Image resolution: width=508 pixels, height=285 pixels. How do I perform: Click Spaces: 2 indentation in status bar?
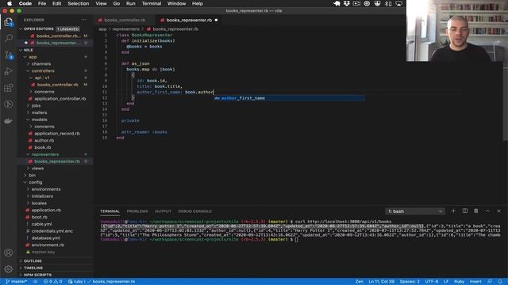click(410, 282)
